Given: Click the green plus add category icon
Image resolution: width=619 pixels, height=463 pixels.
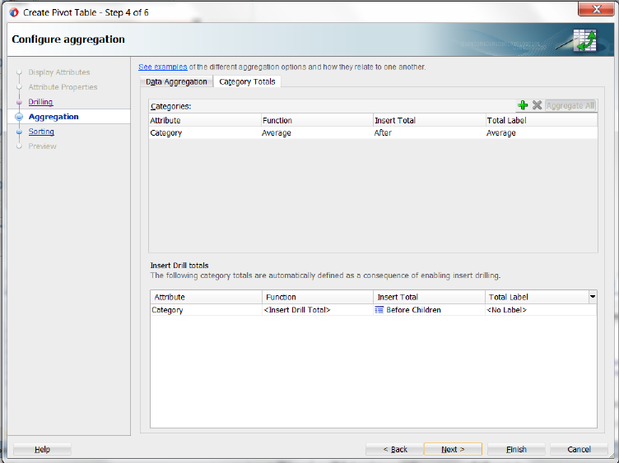Looking at the screenshot, I should point(523,105).
